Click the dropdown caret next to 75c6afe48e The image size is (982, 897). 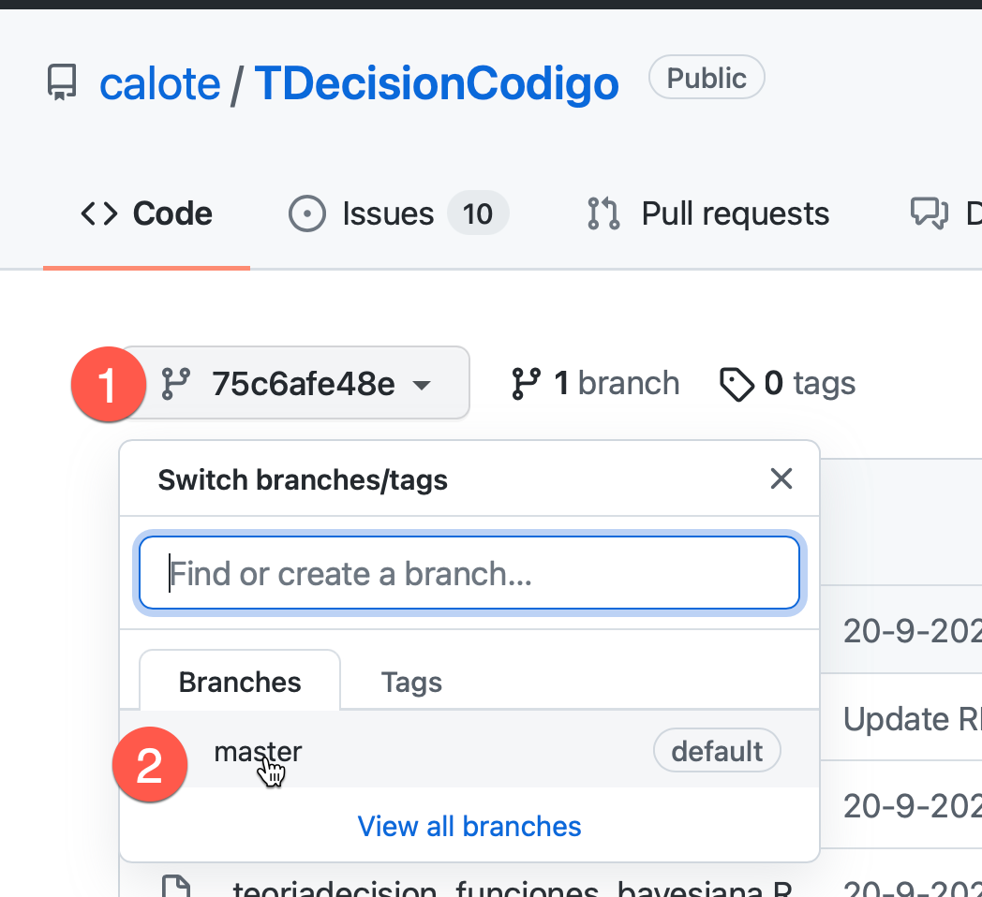422,384
